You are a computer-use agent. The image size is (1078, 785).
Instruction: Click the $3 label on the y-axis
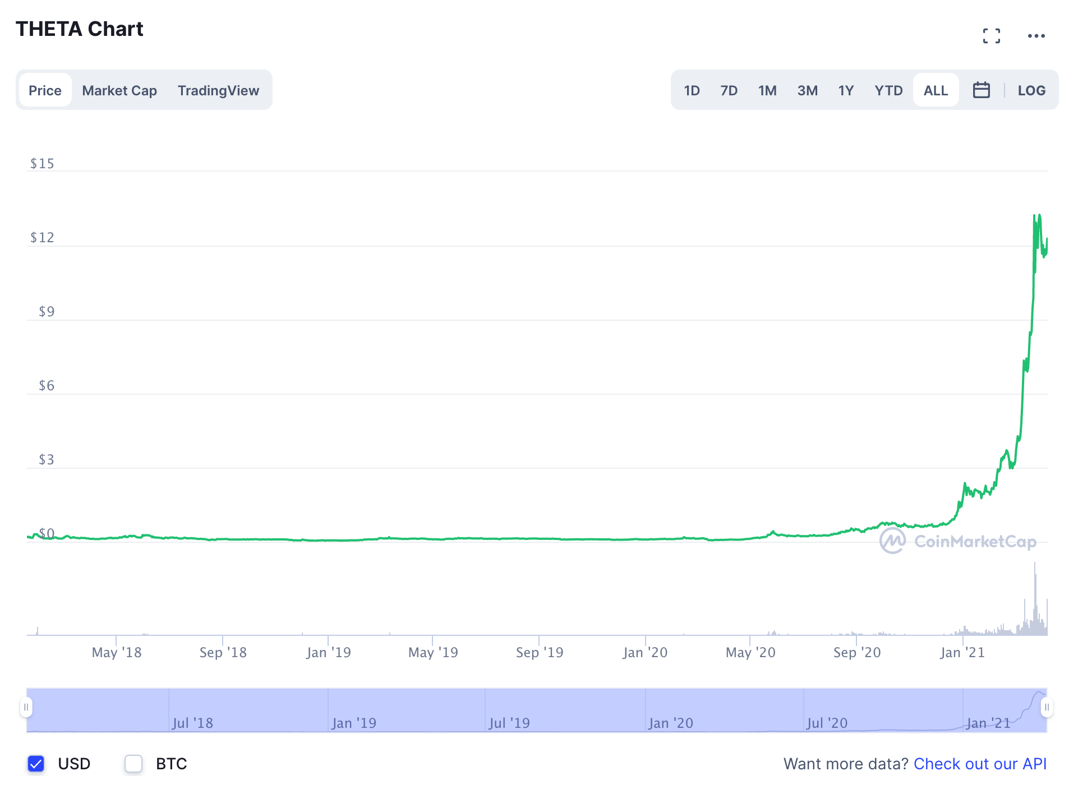(47, 459)
